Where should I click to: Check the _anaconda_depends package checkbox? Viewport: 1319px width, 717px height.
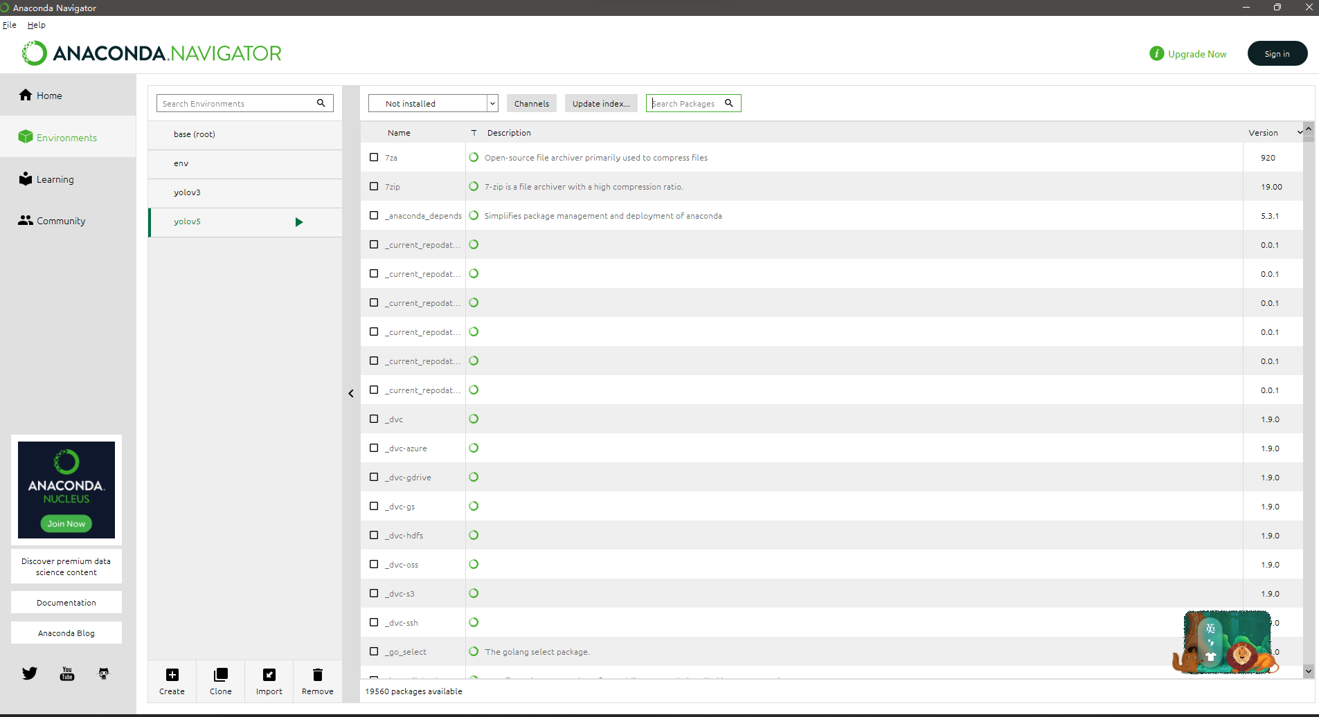click(374, 216)
